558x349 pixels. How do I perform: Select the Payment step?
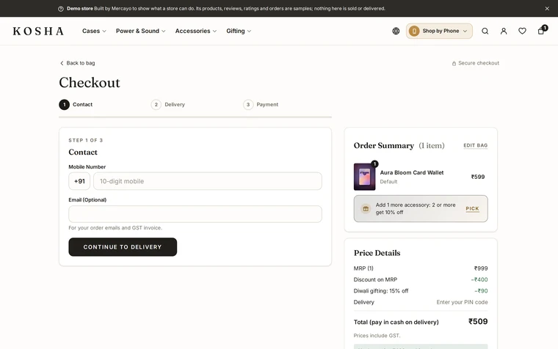(261, 105)
